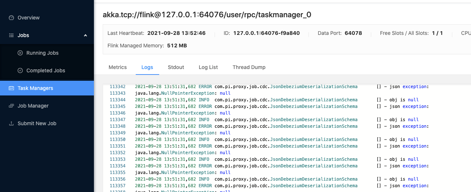Viewport: 471px width, 192px height.
Task: Click log line number 113356
Action: tap(117, 179)
